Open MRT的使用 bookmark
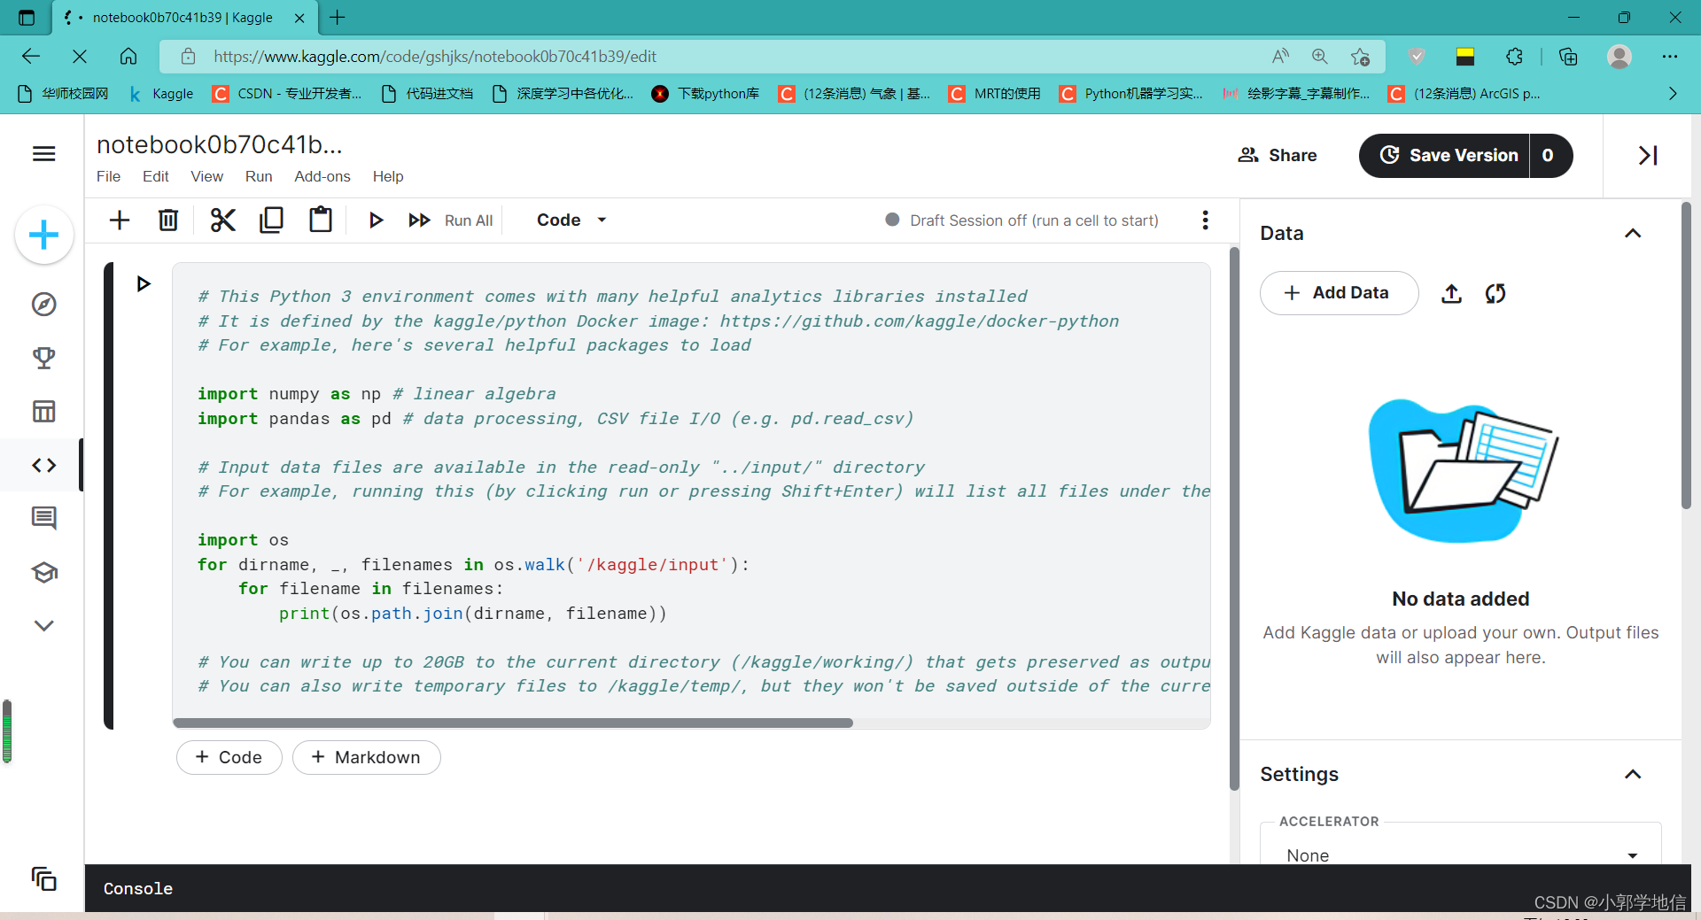1701x920 pixels. (994, 94)
